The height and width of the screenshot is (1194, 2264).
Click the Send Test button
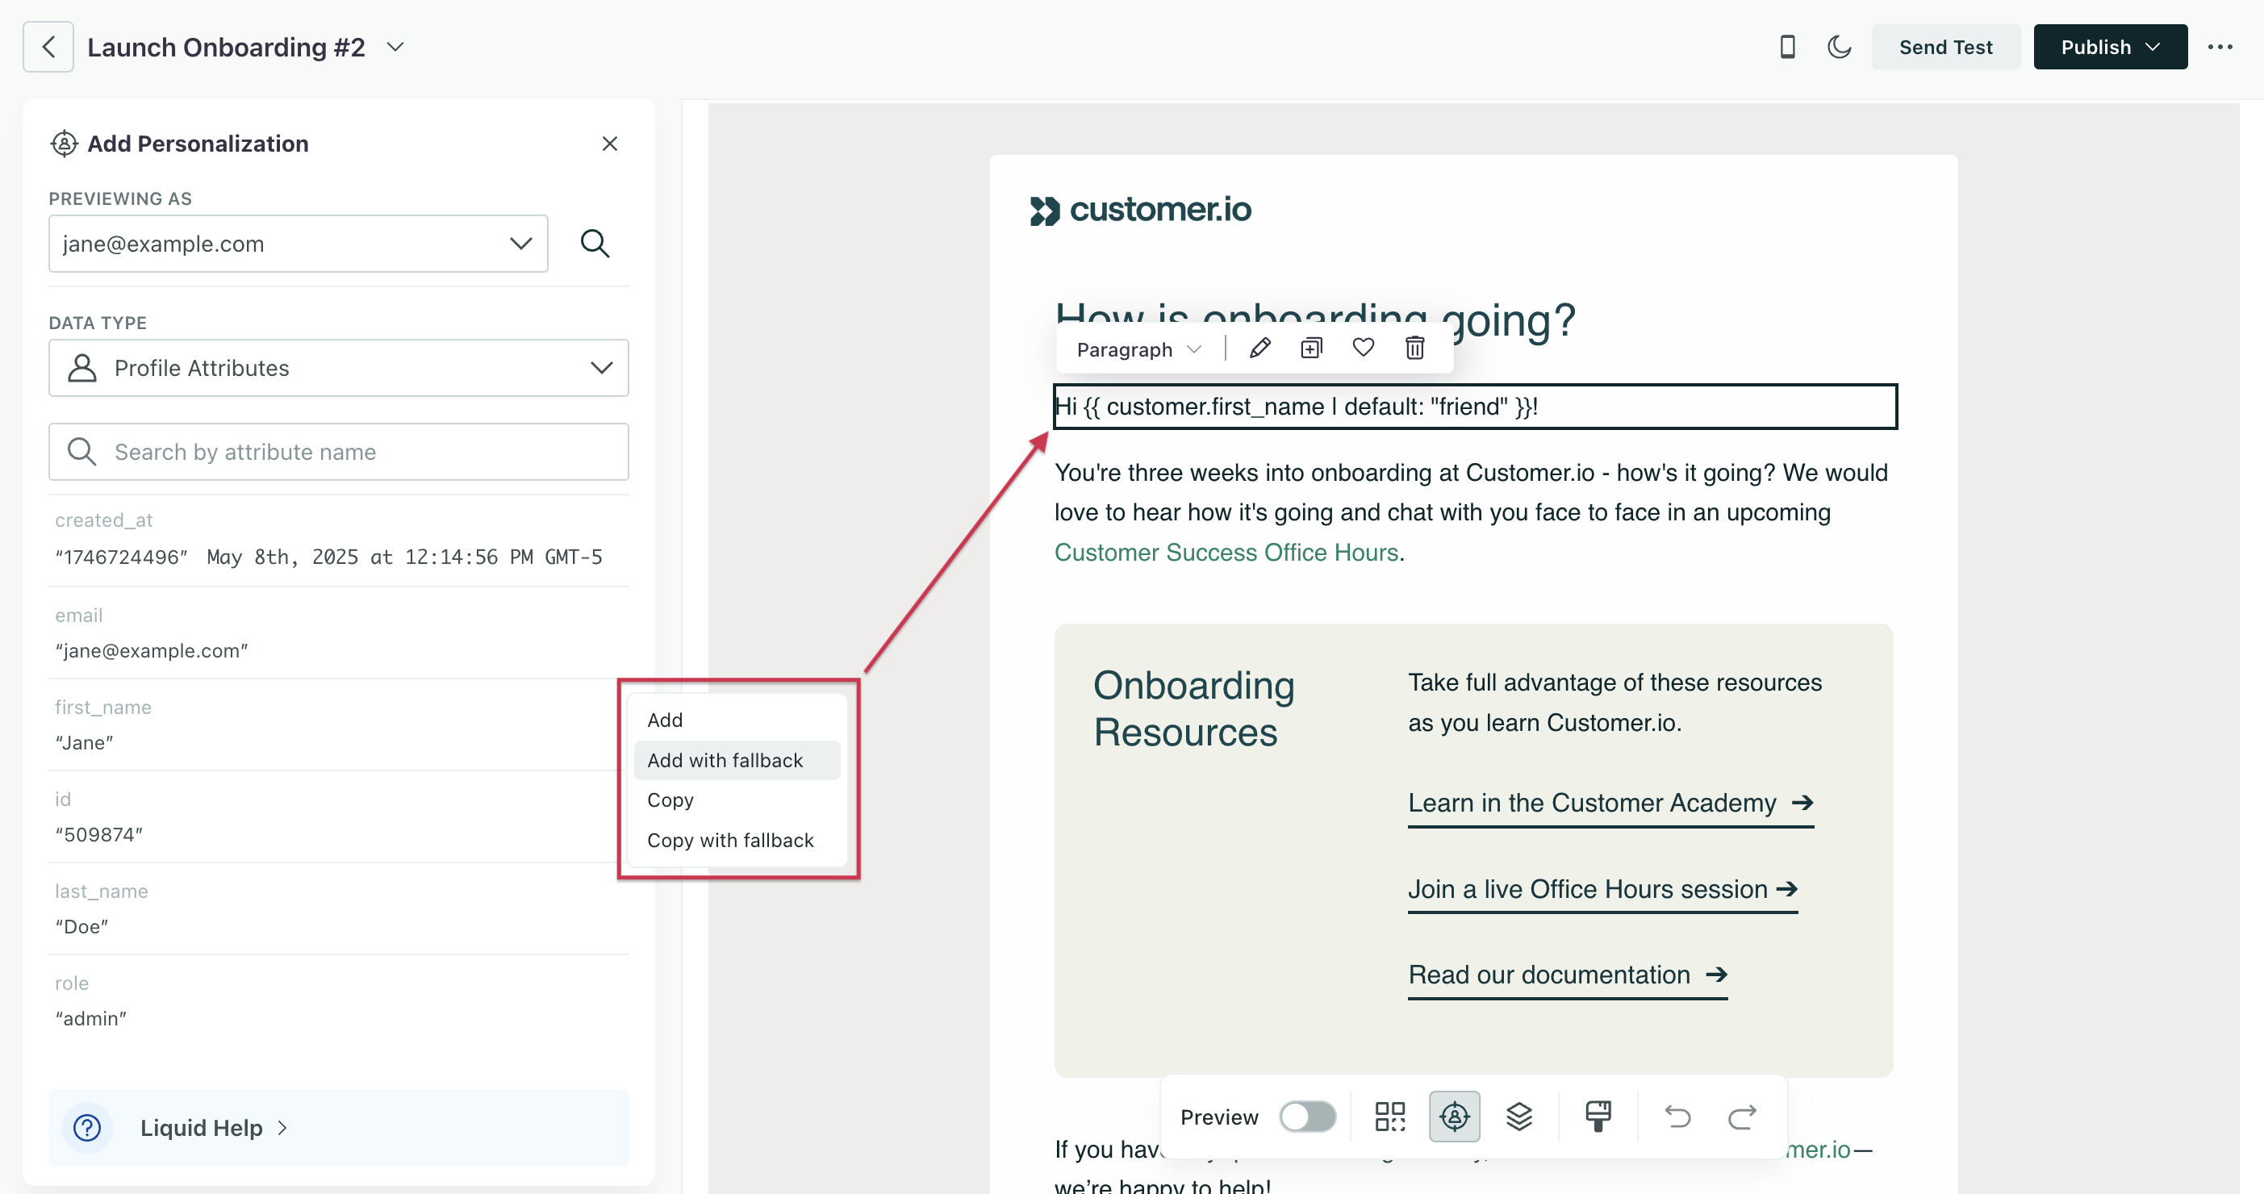(x=1945, y=47)
